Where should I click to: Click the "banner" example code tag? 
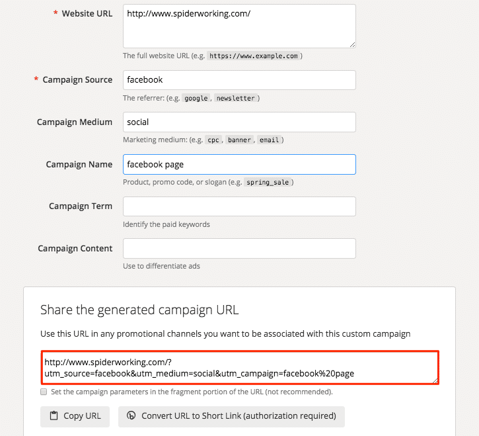239,140
